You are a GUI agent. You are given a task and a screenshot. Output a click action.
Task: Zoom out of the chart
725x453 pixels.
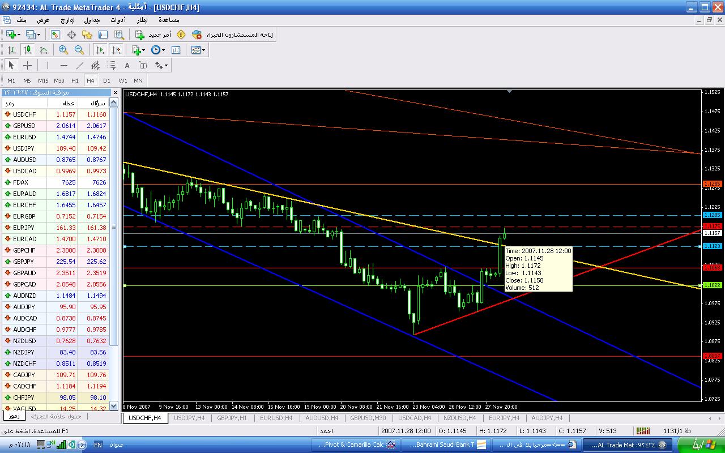pyautogui.click(x=79, y=50)
